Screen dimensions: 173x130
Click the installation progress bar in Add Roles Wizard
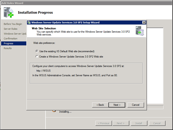pyautogui.click(x=155, y=107)
